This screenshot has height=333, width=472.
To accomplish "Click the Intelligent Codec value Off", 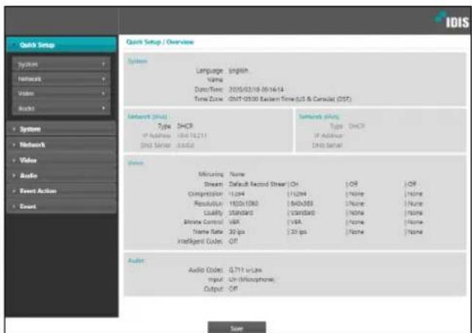I will coord(233,241).
